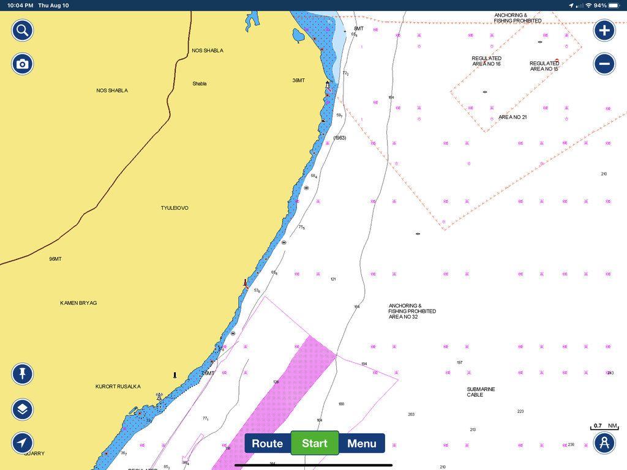627x470 pixels.
Task: Center map on current location arrow
Action: [x=23, y=443]
